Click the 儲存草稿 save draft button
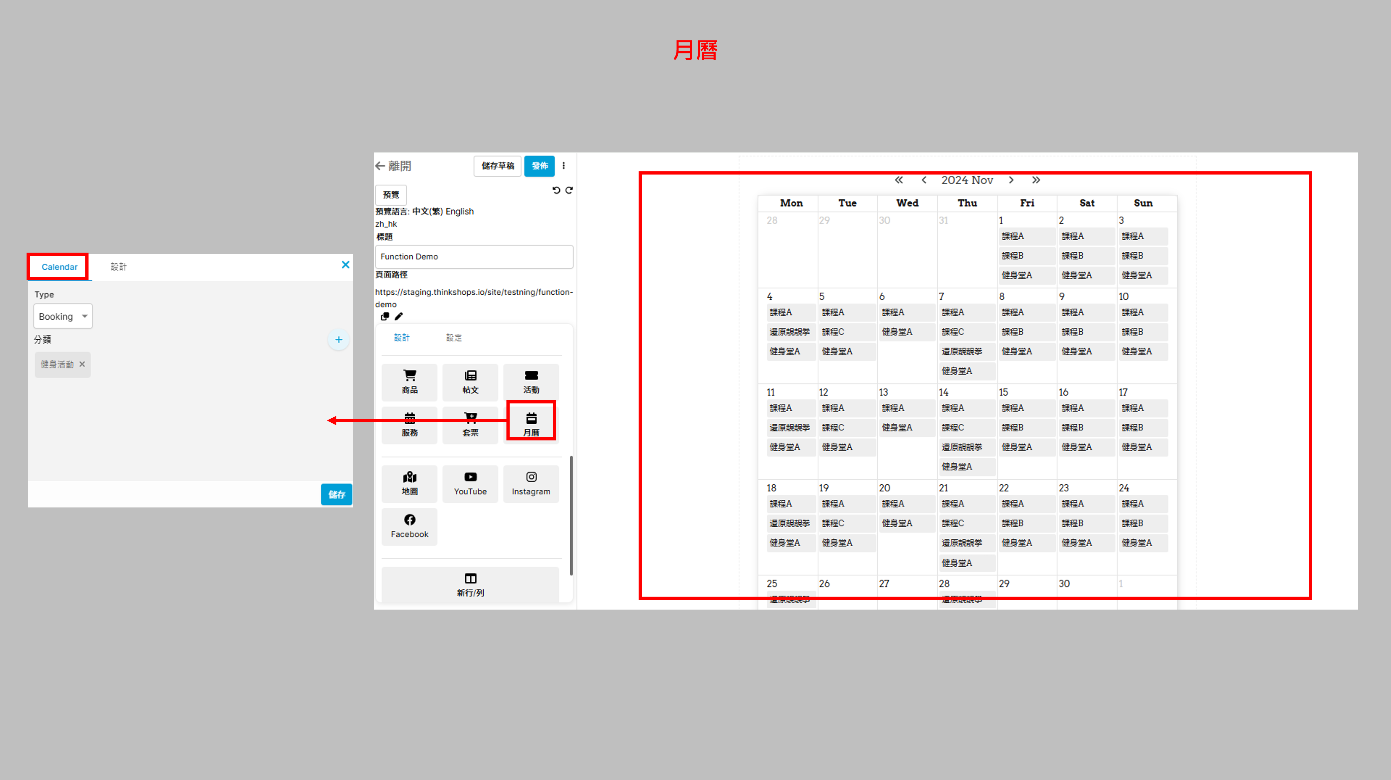1391x780 pixels. (x=497, y=166)
